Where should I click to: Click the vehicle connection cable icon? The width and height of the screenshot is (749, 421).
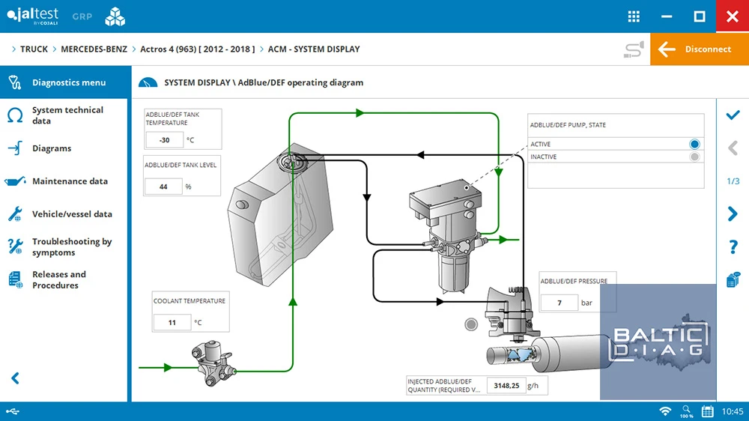(x=634, y=49)
